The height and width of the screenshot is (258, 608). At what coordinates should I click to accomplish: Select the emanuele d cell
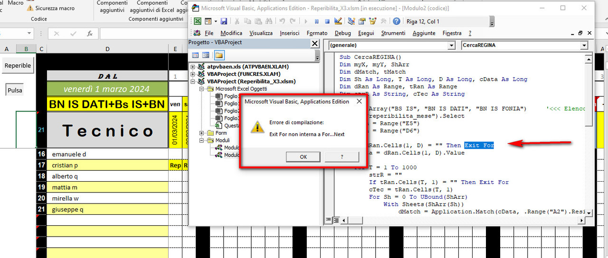coord(108,154)
